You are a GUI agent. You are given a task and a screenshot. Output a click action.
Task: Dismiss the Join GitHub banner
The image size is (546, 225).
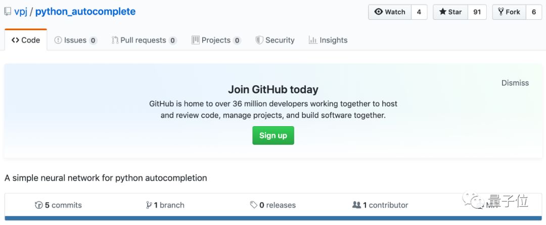point(515,83)
